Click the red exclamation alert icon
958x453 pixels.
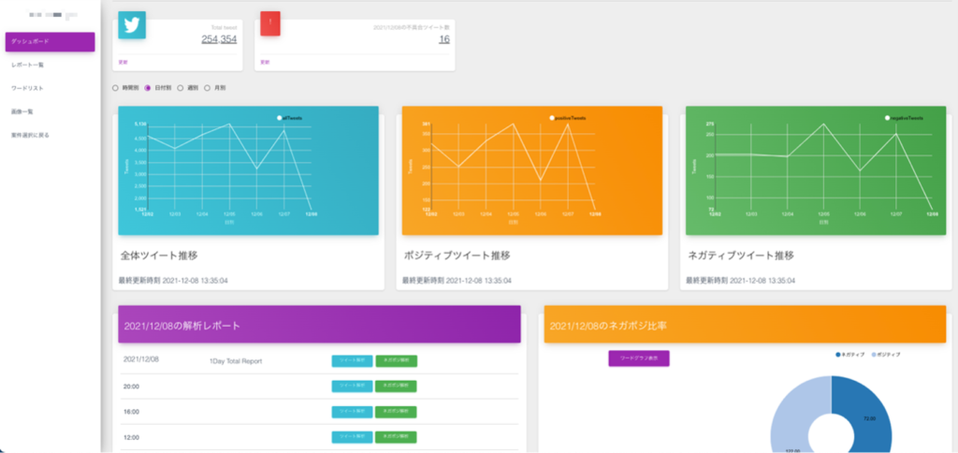pos(270,23)
